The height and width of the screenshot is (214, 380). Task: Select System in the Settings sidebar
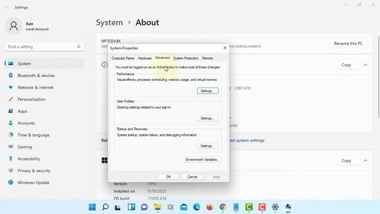pyautogui.click(x=45, y=64)
